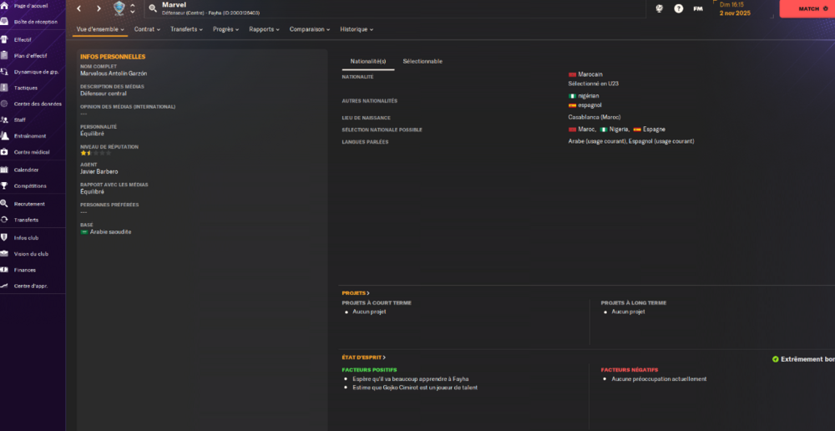Open the help question mark icon
The image size is (835, 431).
coord(678,8)
